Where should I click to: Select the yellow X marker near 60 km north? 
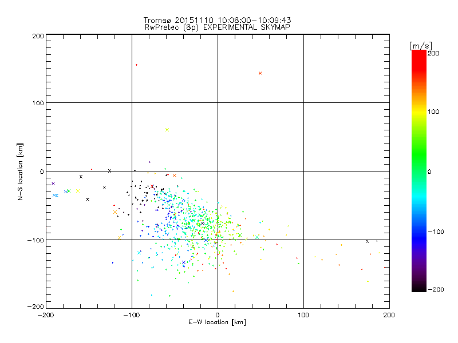coord(167,130)
